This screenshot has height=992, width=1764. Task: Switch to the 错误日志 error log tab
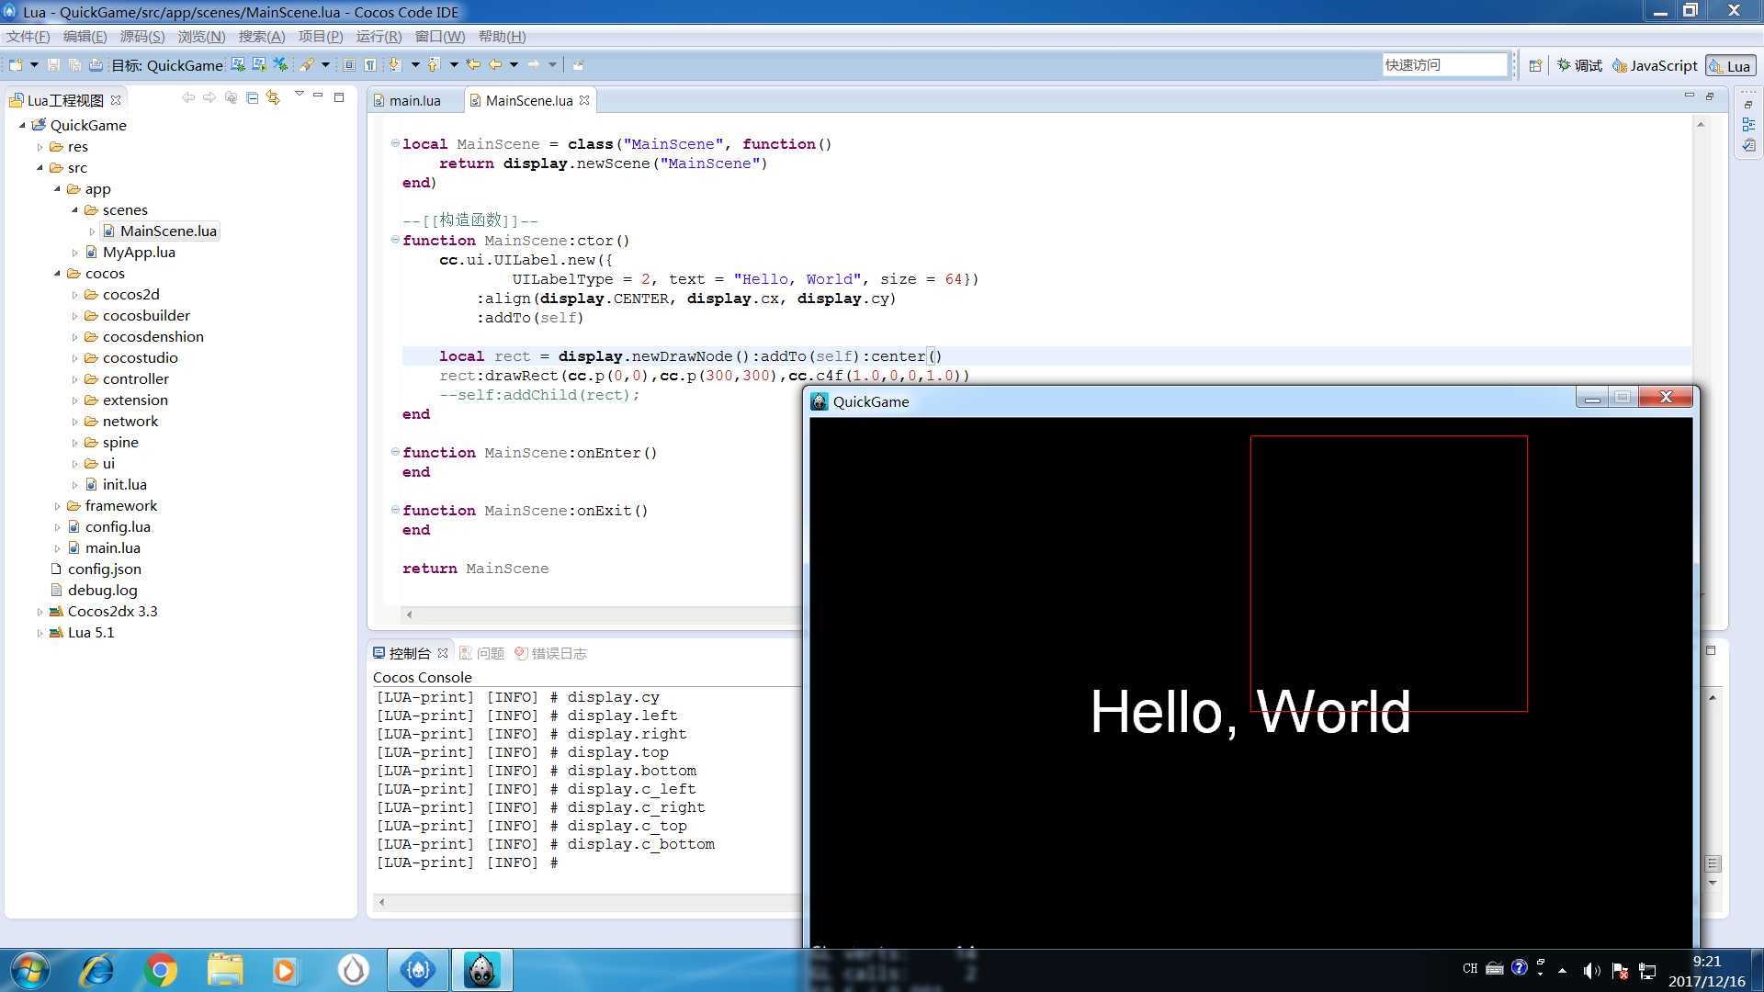551,653
